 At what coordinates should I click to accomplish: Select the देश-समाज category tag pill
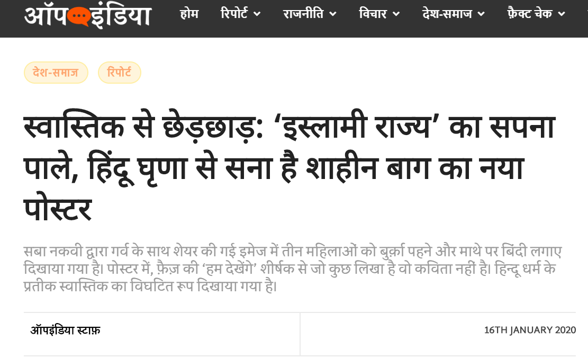tap(56, 73)
